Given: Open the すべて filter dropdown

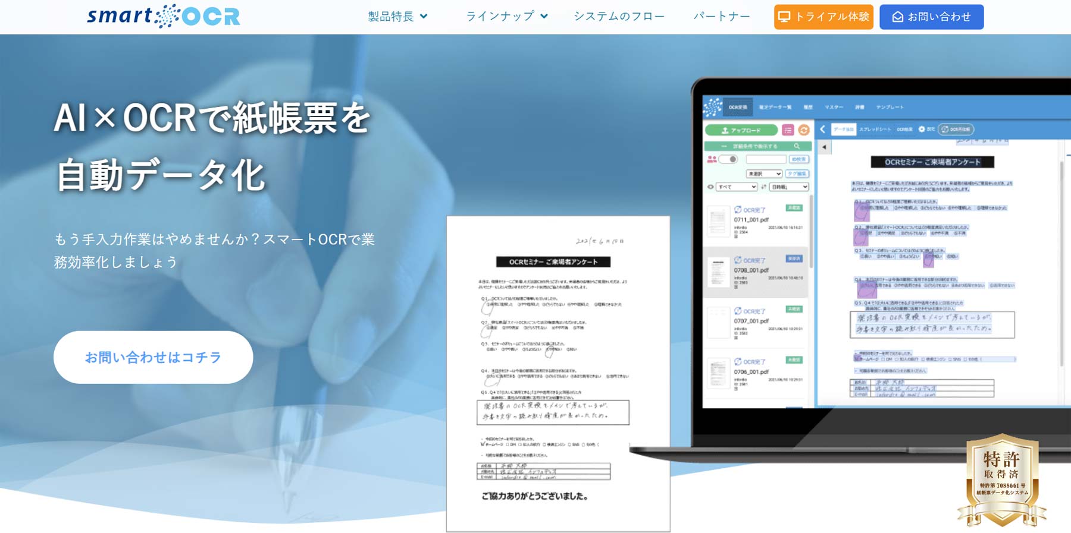Looking at the screenshot, I should (737, 187).
